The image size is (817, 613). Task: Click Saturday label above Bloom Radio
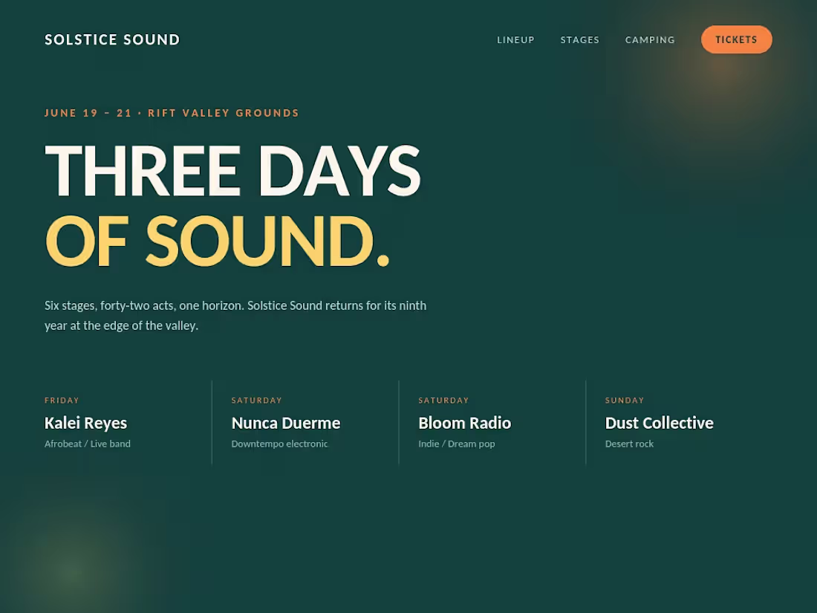pyautogui.click(x=443, y=400)
